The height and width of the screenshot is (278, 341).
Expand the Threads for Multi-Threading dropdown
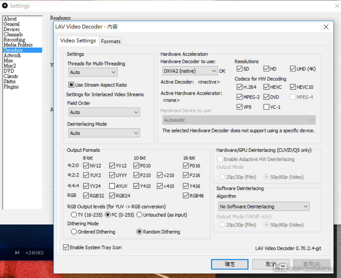point(93,72)
